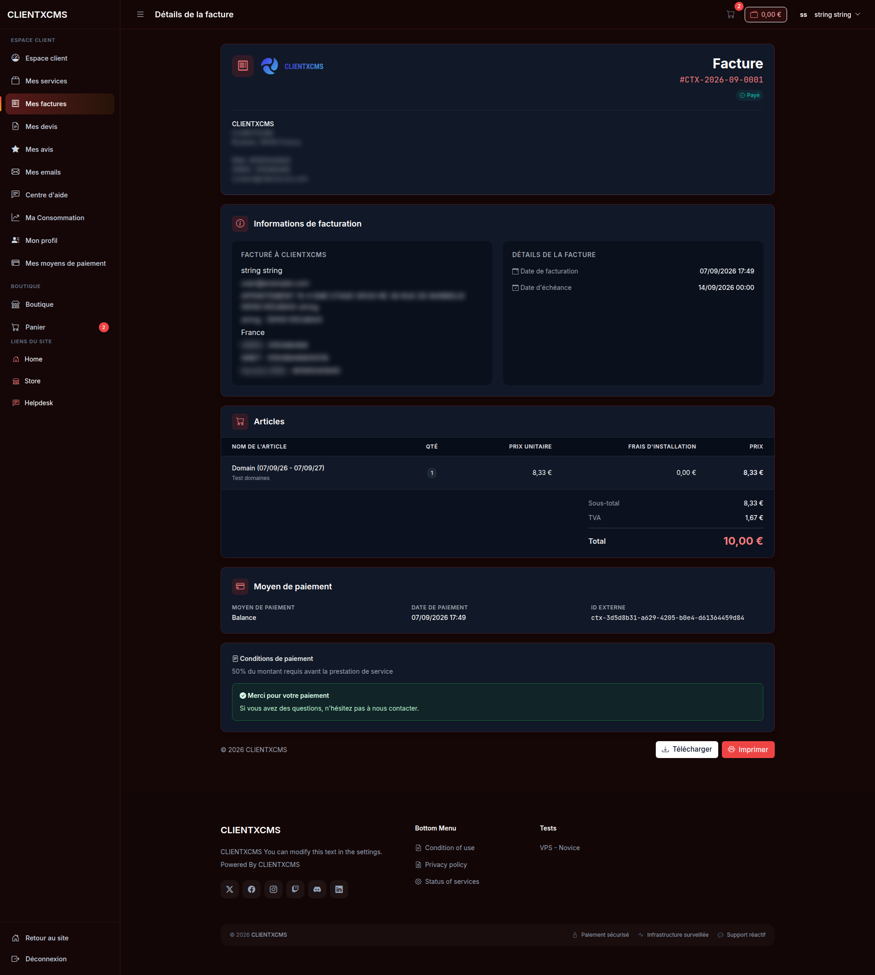
Task: Click the Mes emails envelope icon
Action: pos(15,172)
